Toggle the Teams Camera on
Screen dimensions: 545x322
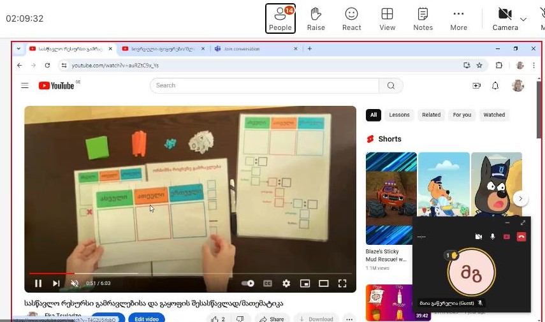pyautogui.click(x=505, y=18)
